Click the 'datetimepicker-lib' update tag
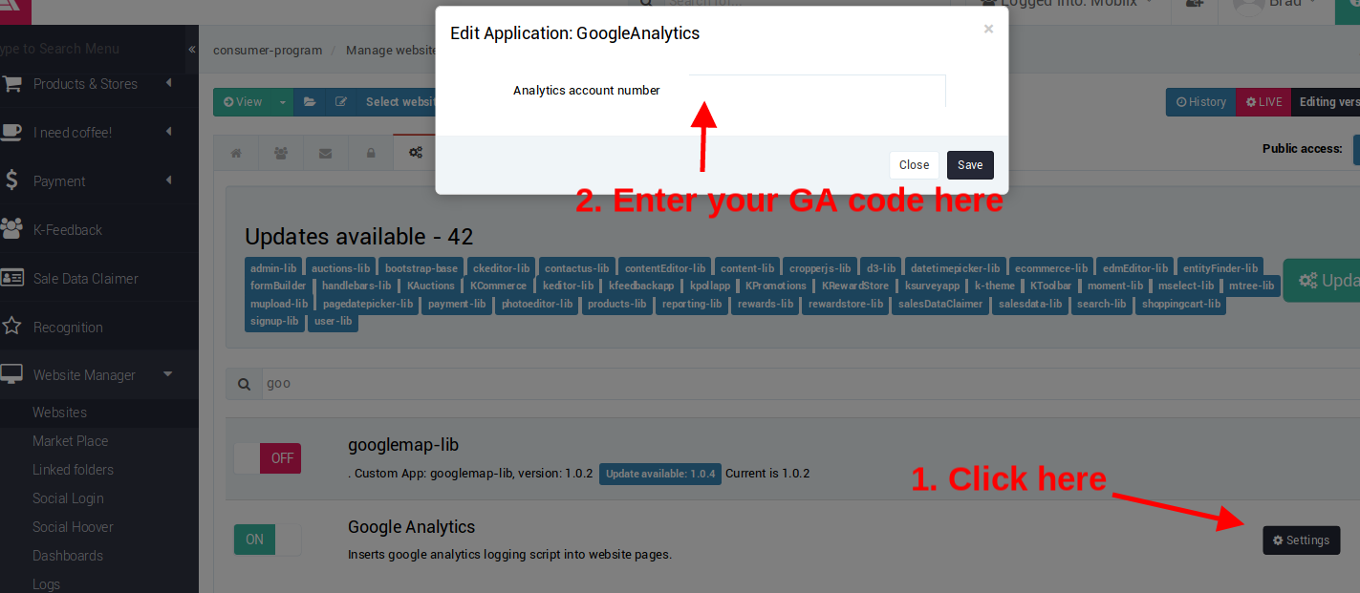This screenshot has height=593, width=1360. pos(956,268)
